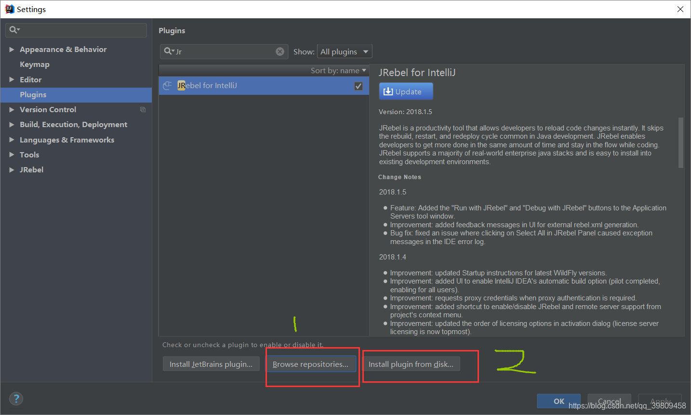The height and width of the screenshot is (415, 691).
Task: Open the Sort by name dropdown
Action: [338, 70]
